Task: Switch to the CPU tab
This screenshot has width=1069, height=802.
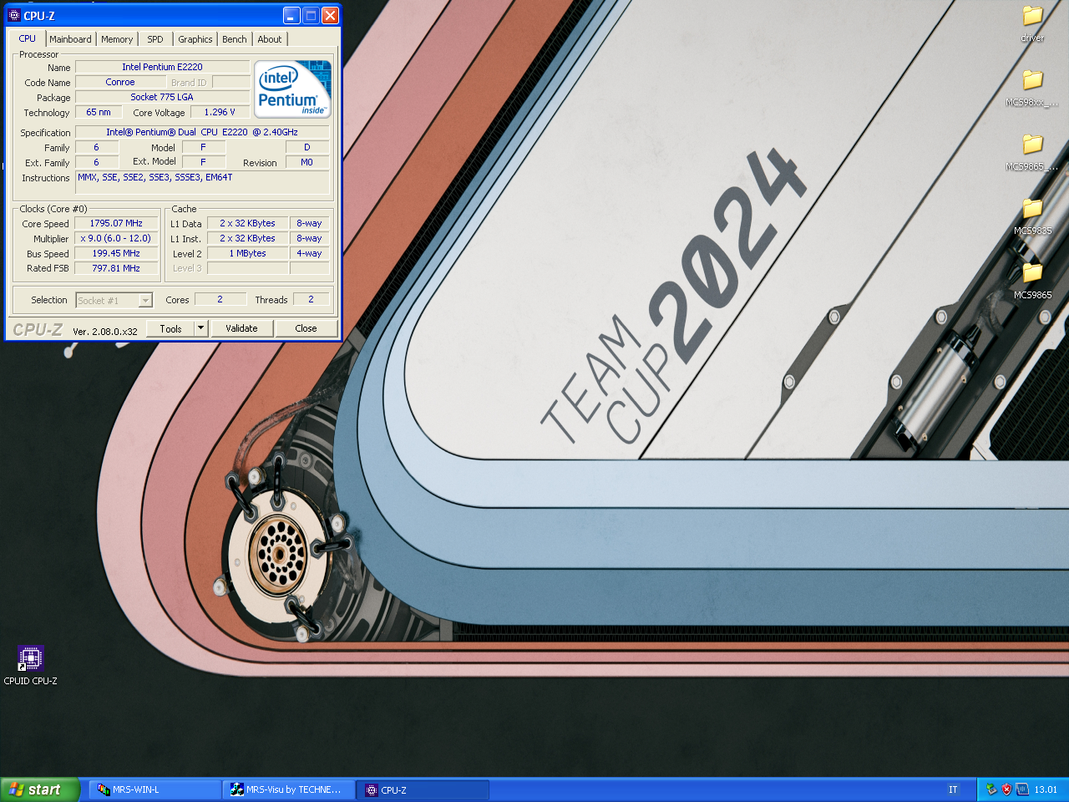Action: 28,38
